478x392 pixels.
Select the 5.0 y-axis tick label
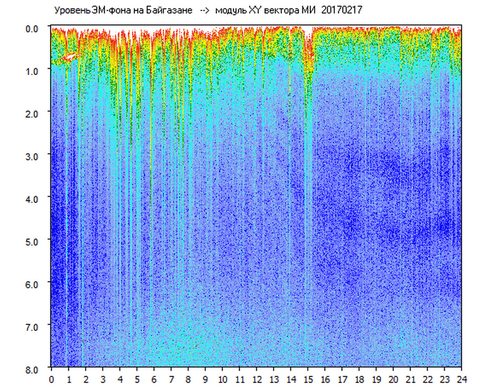click(34, 241)
